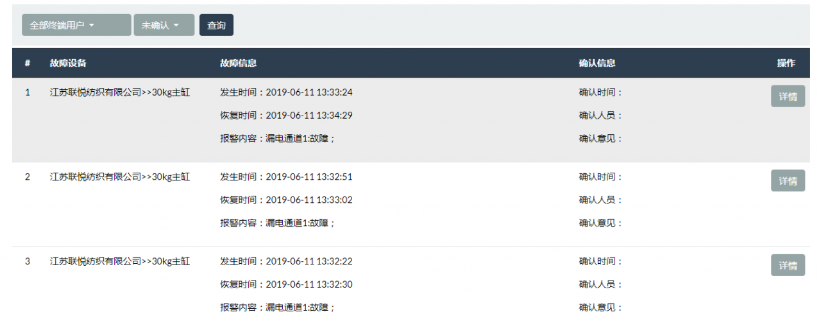Click the 报警内容 text in row 1

tap(278, 139)
